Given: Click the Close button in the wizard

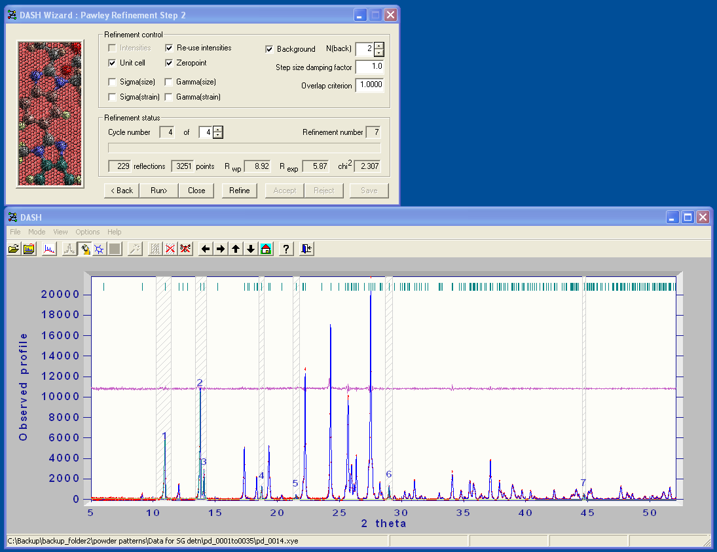Looking at the screenshot, I should [x=196, y=191].
